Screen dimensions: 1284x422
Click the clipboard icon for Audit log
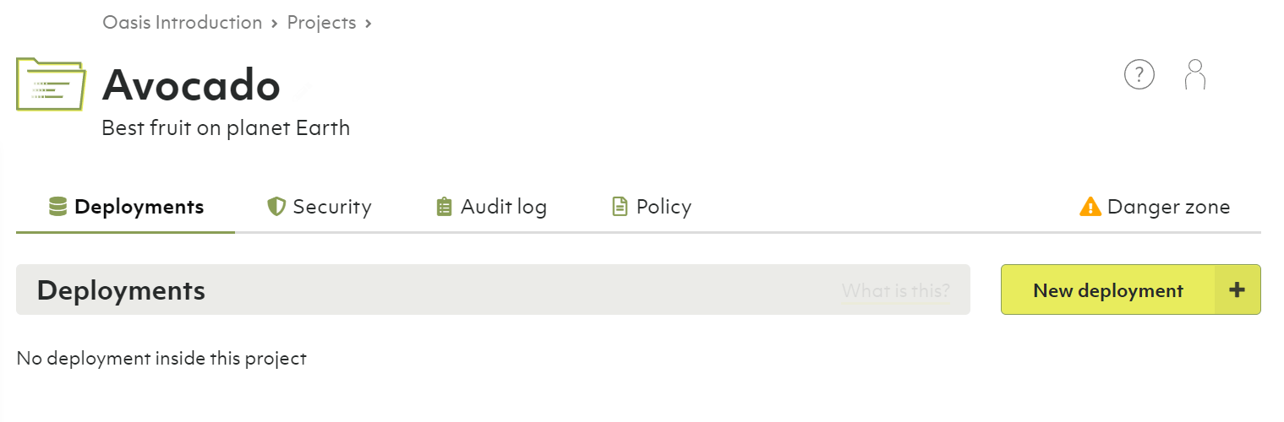pos(445,207)
